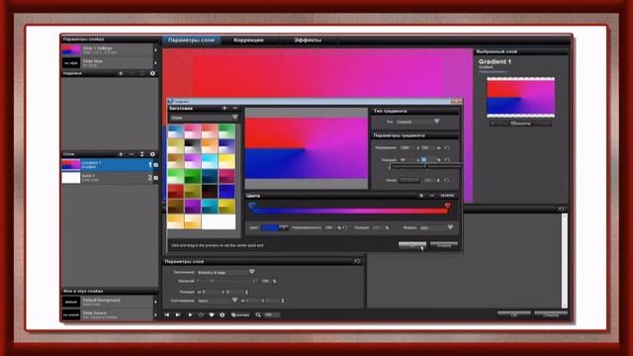Image resolution: width=633 pixels, height=356 pixels.
Task: Open the Надписи panel gear settings
Action: (152, 73)
